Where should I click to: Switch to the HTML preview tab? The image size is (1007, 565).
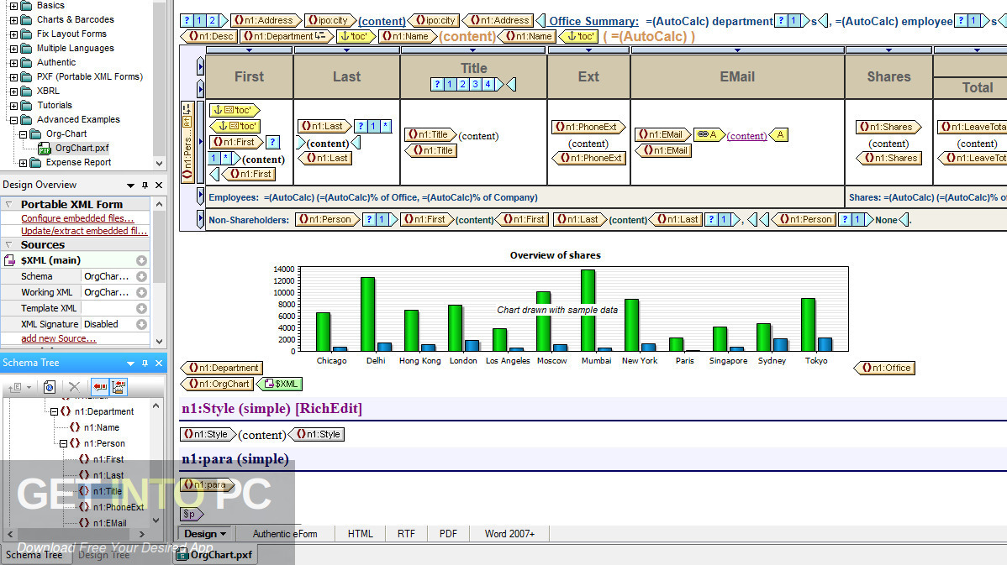point(361,534)
